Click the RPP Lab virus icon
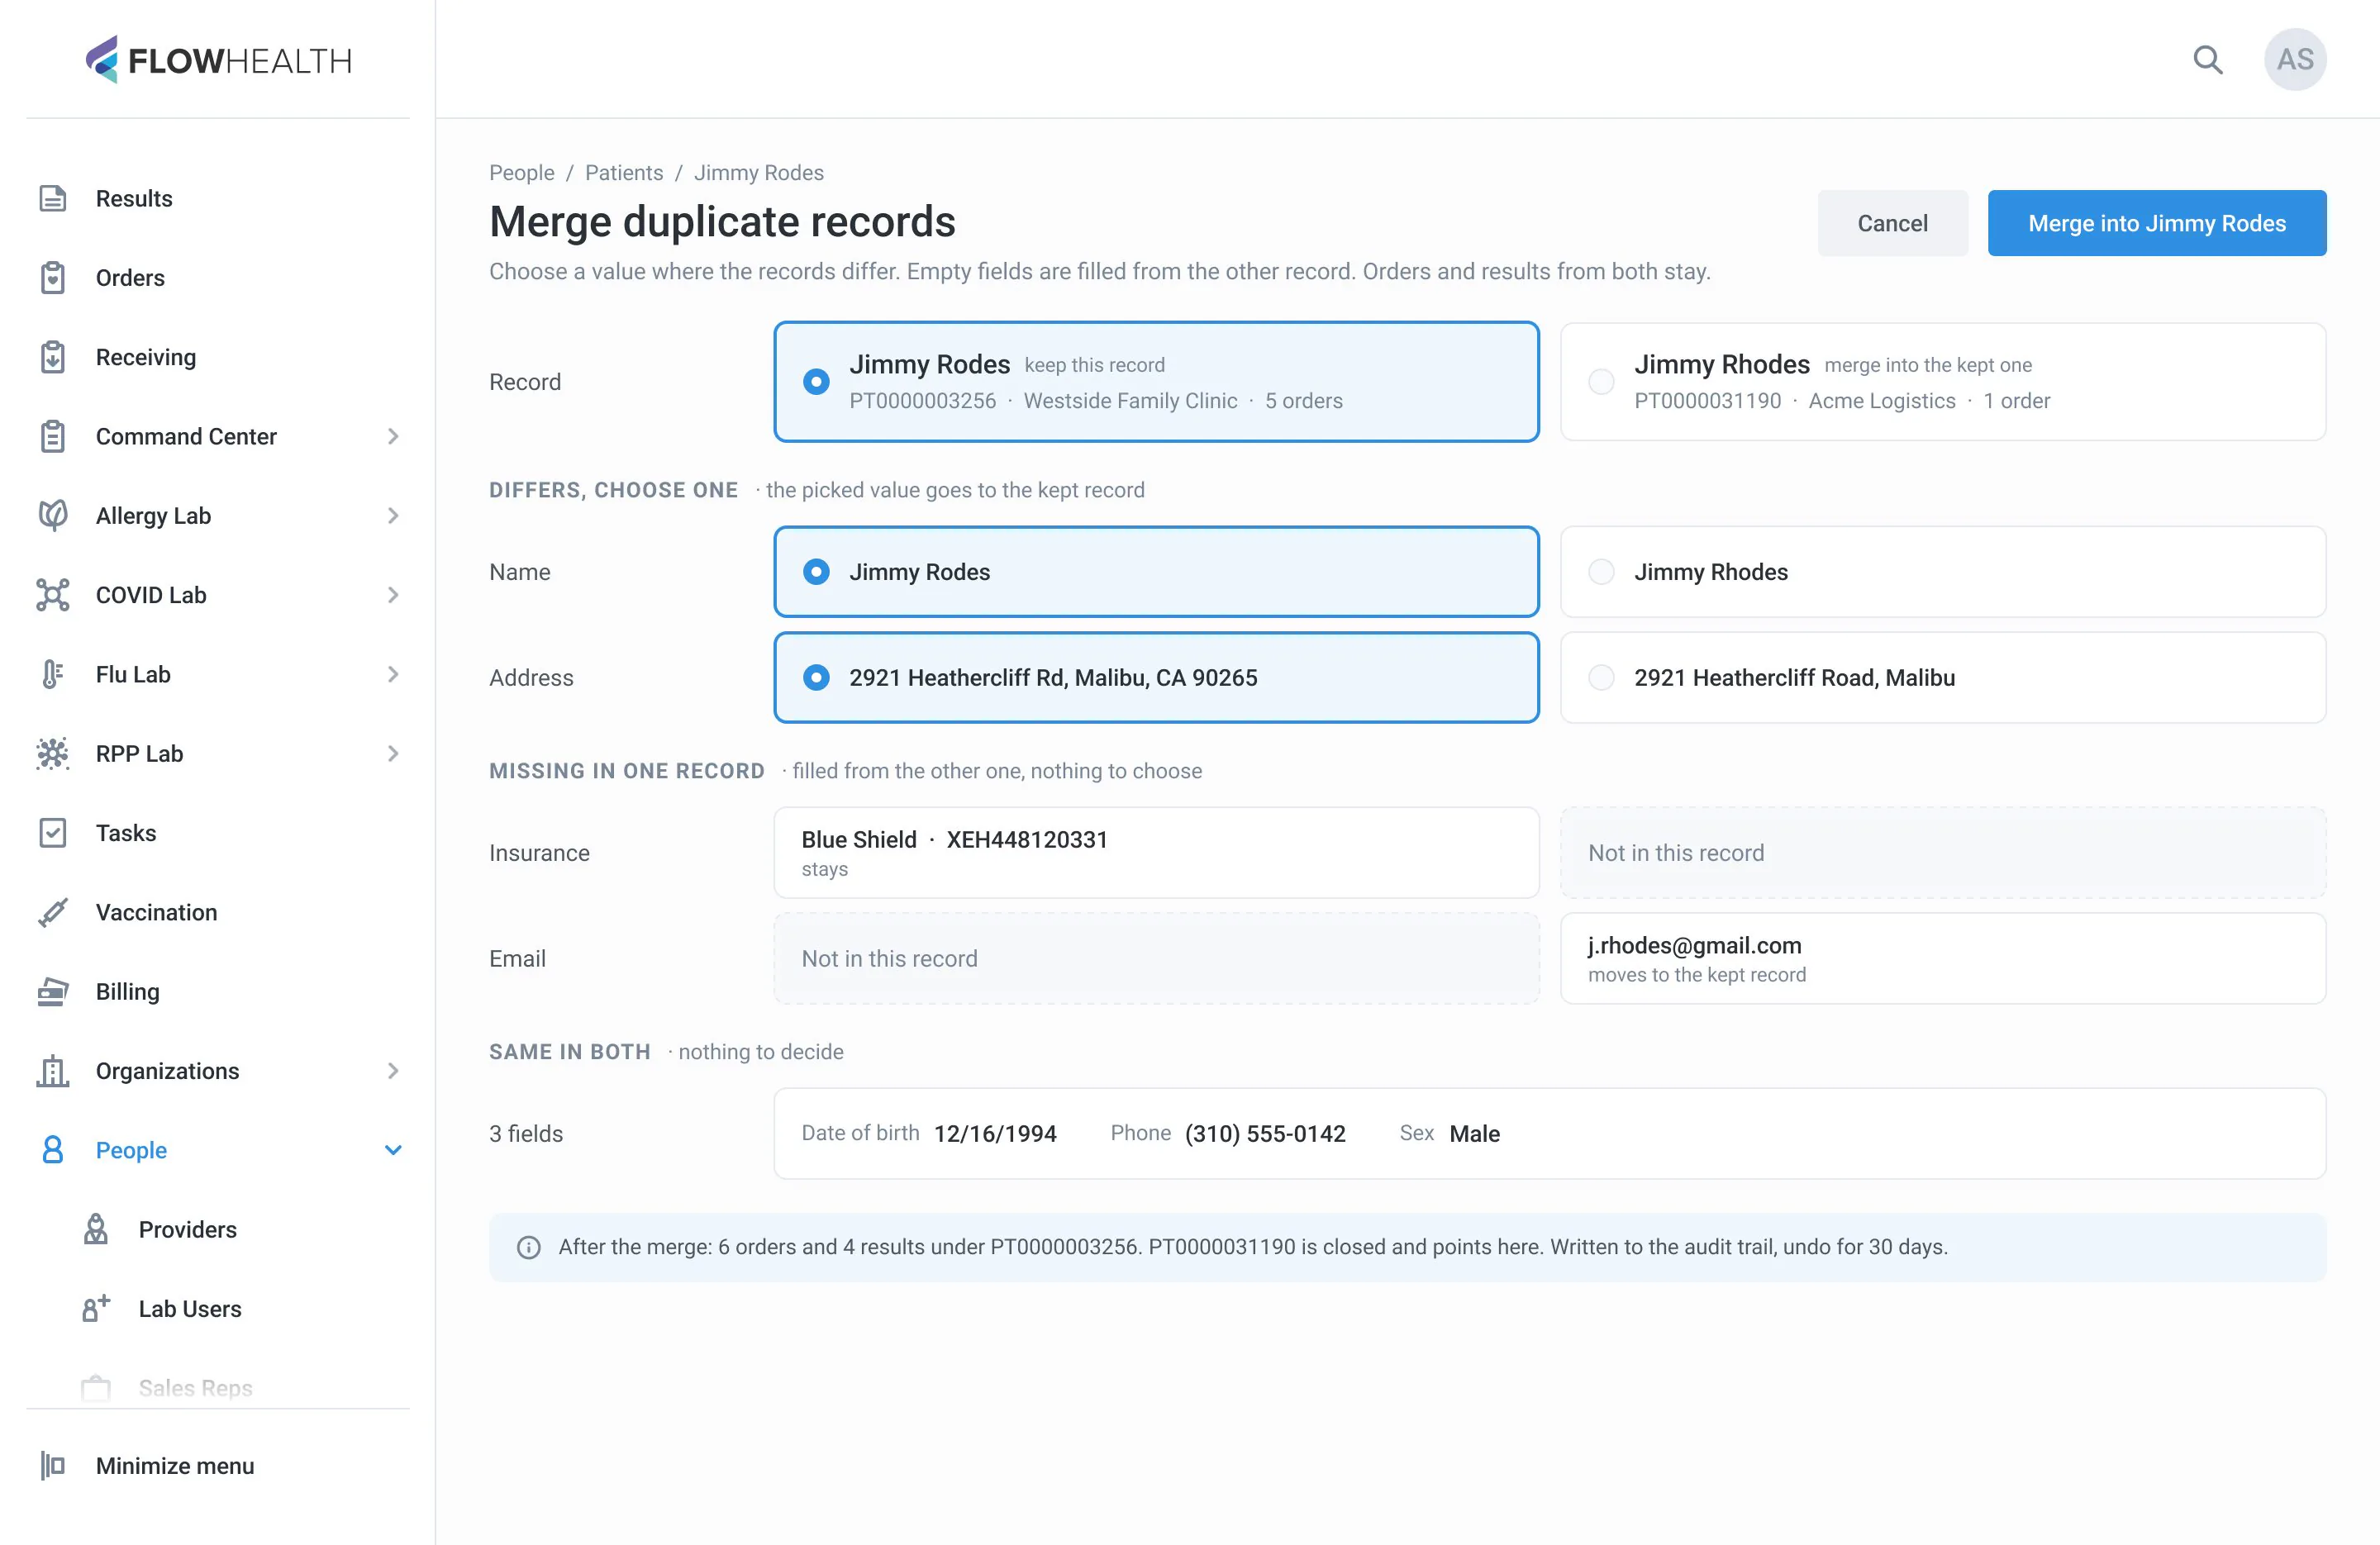Viewport: 2380px width, 1545px height. (x=53, y=753)
